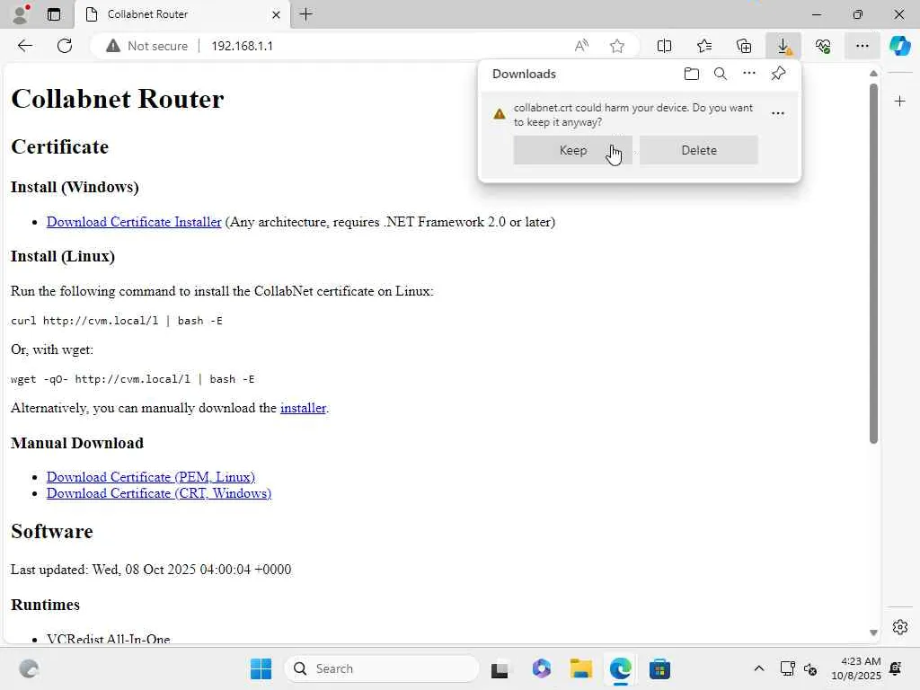This screenshot has width=920, height=690.
Task: Click the address bar URL 192.168.1.1
Action: pos(242,46)
